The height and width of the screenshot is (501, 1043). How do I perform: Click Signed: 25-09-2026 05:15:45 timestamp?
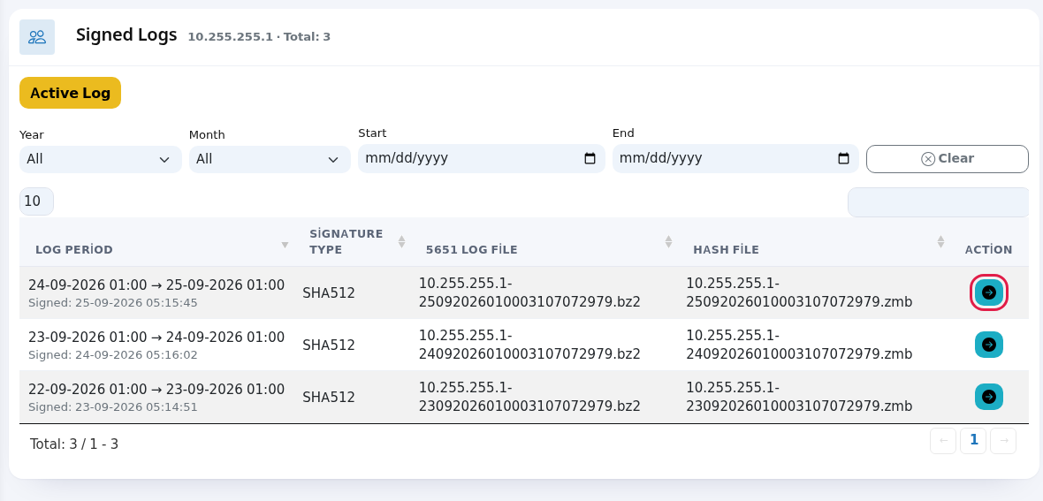pos(113,303)
